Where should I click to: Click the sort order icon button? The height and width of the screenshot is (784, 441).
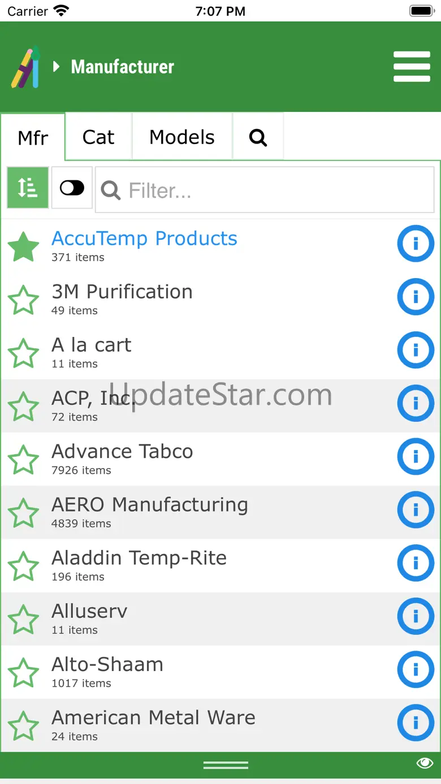tap(28, 188)
